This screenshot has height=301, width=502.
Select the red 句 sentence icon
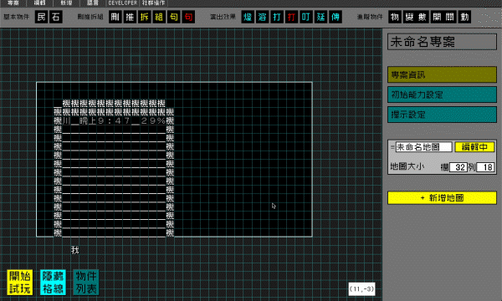(188, 17)
